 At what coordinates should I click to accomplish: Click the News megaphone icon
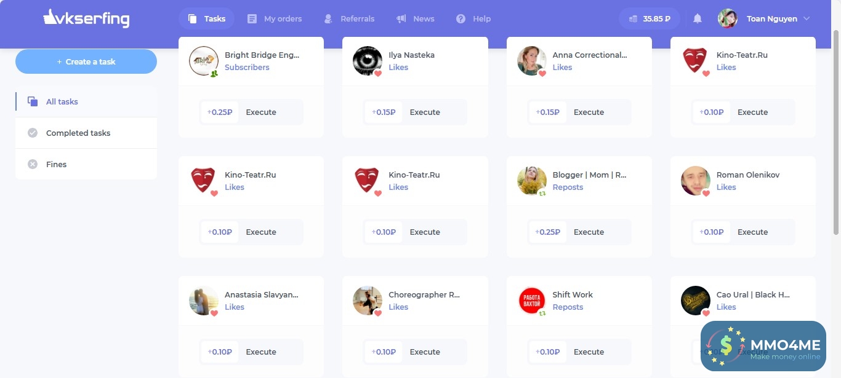tap(401, 18)
